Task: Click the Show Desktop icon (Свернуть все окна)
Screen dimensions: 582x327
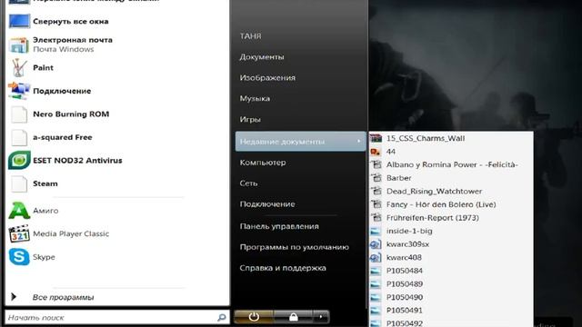Action: (19, 21)
